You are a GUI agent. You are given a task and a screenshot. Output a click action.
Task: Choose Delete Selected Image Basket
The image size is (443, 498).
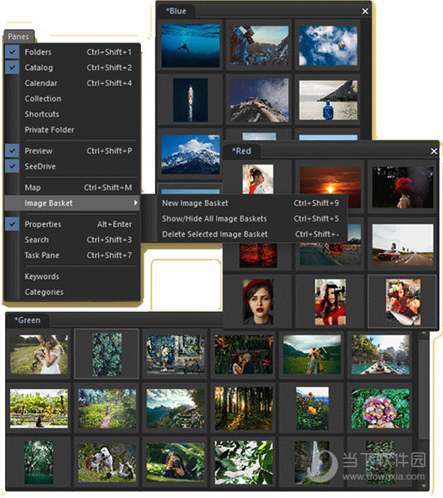tap(250, 234)
